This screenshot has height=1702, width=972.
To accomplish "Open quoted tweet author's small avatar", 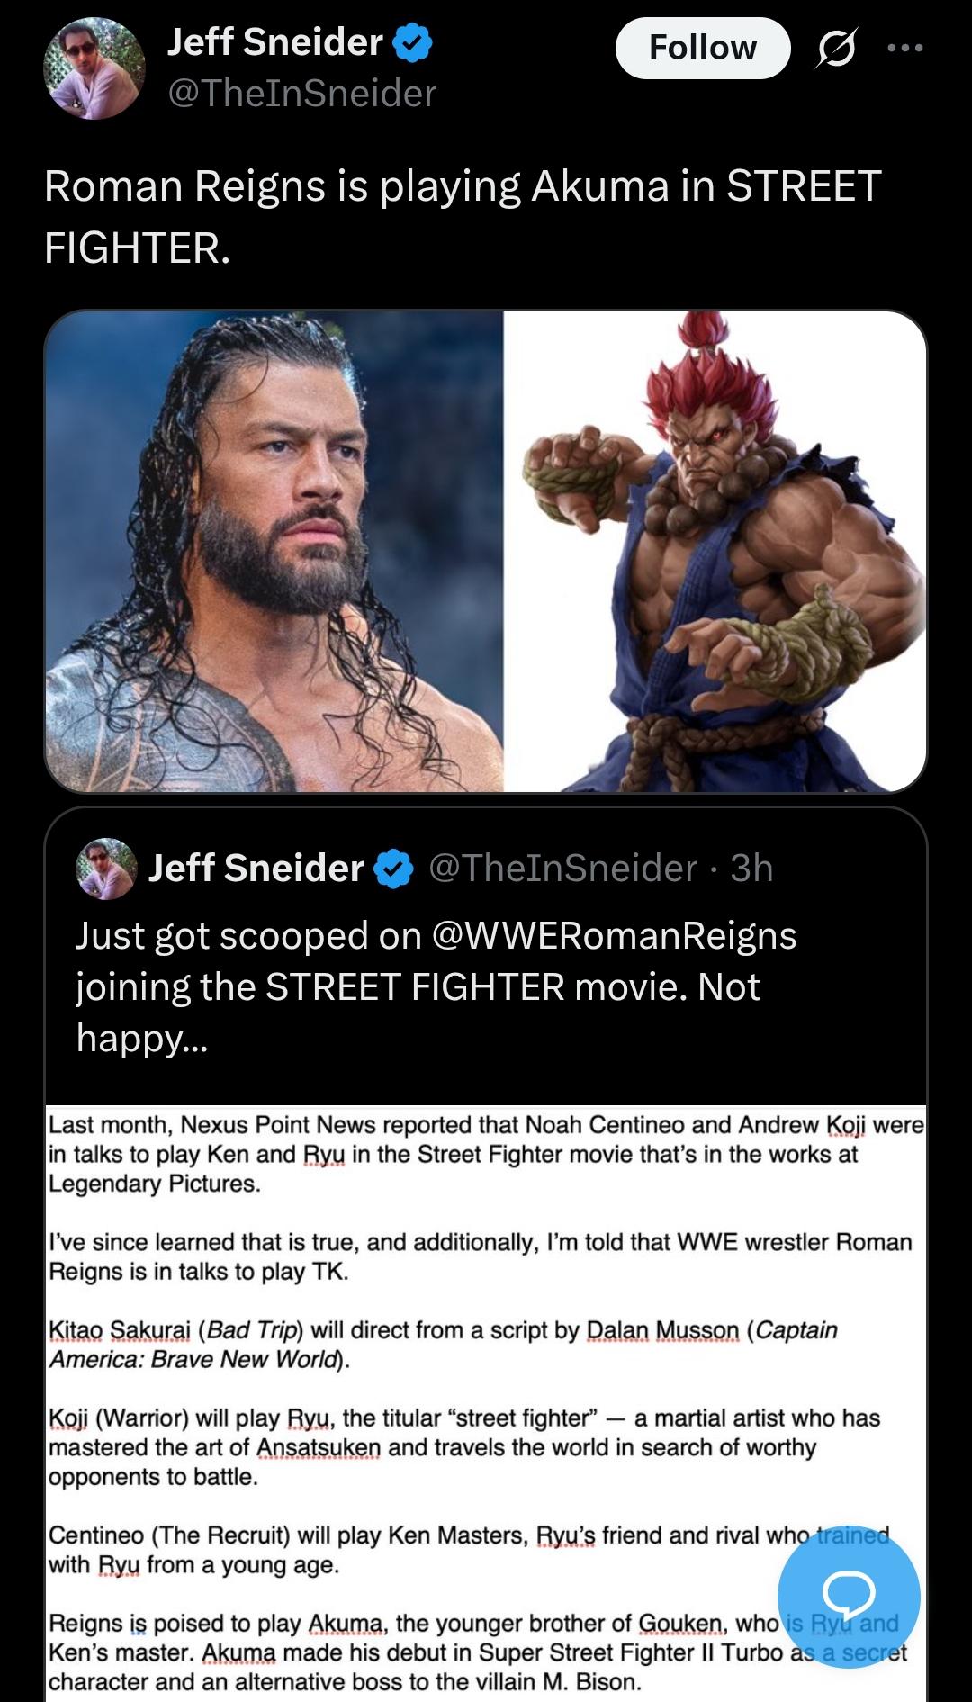I will [x=106, y=869].
